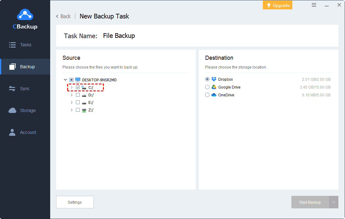Open the Storage section

tap(25, 110)
